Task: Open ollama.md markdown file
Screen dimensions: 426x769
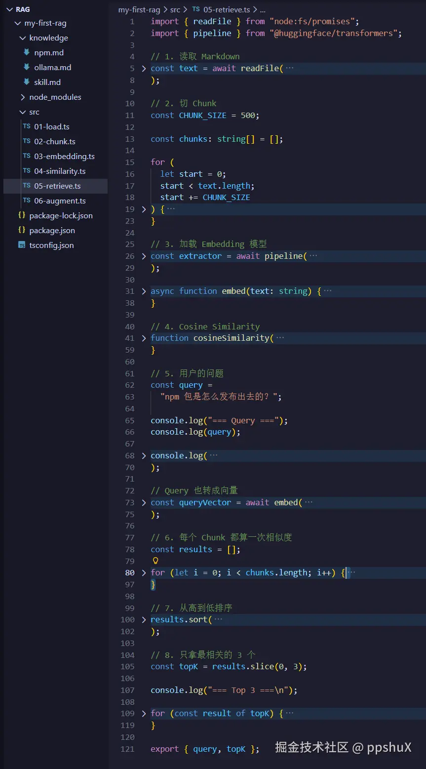Action: (x=52, y=68)
